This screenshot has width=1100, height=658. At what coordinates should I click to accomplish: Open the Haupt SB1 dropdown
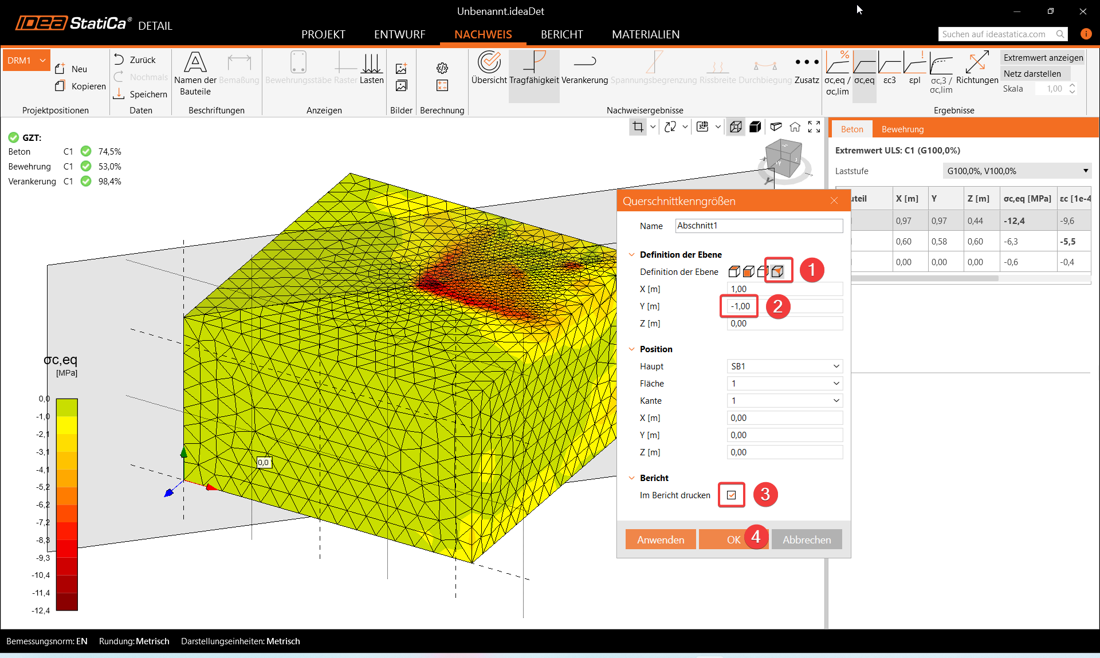[x=784, y=367]
